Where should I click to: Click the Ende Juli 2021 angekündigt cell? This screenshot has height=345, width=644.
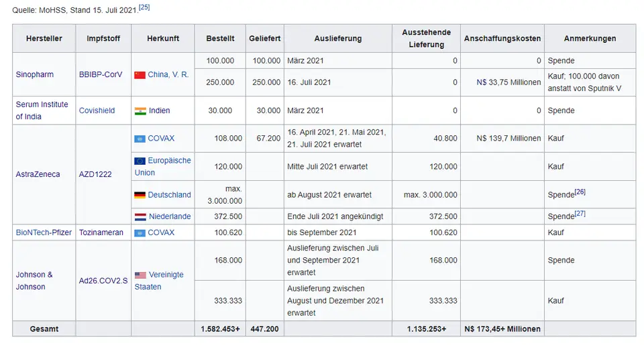click(338, 216)
